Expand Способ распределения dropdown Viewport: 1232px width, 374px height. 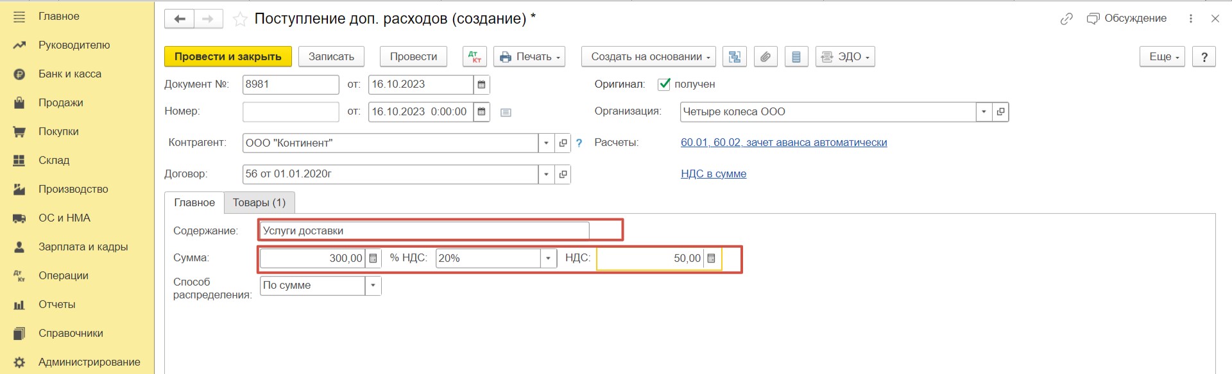click(x=373, y=286)
